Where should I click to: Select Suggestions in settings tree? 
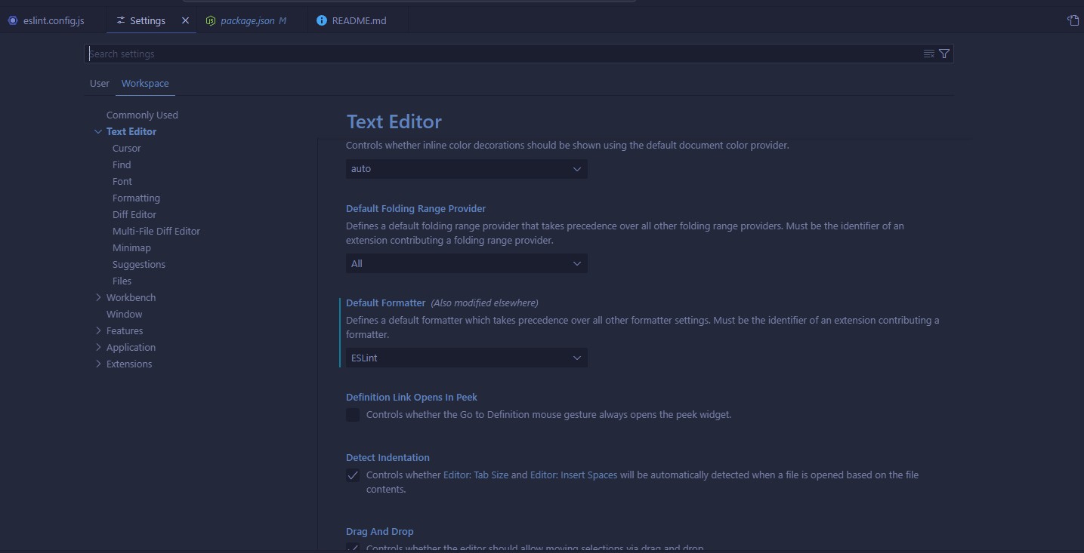tap(139, 264)
